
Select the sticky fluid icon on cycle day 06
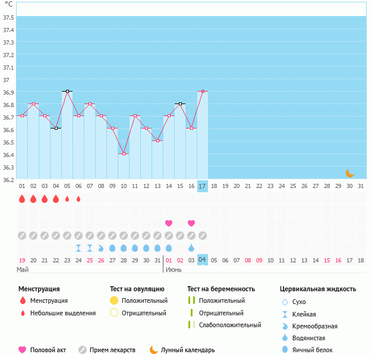(78, 248)
